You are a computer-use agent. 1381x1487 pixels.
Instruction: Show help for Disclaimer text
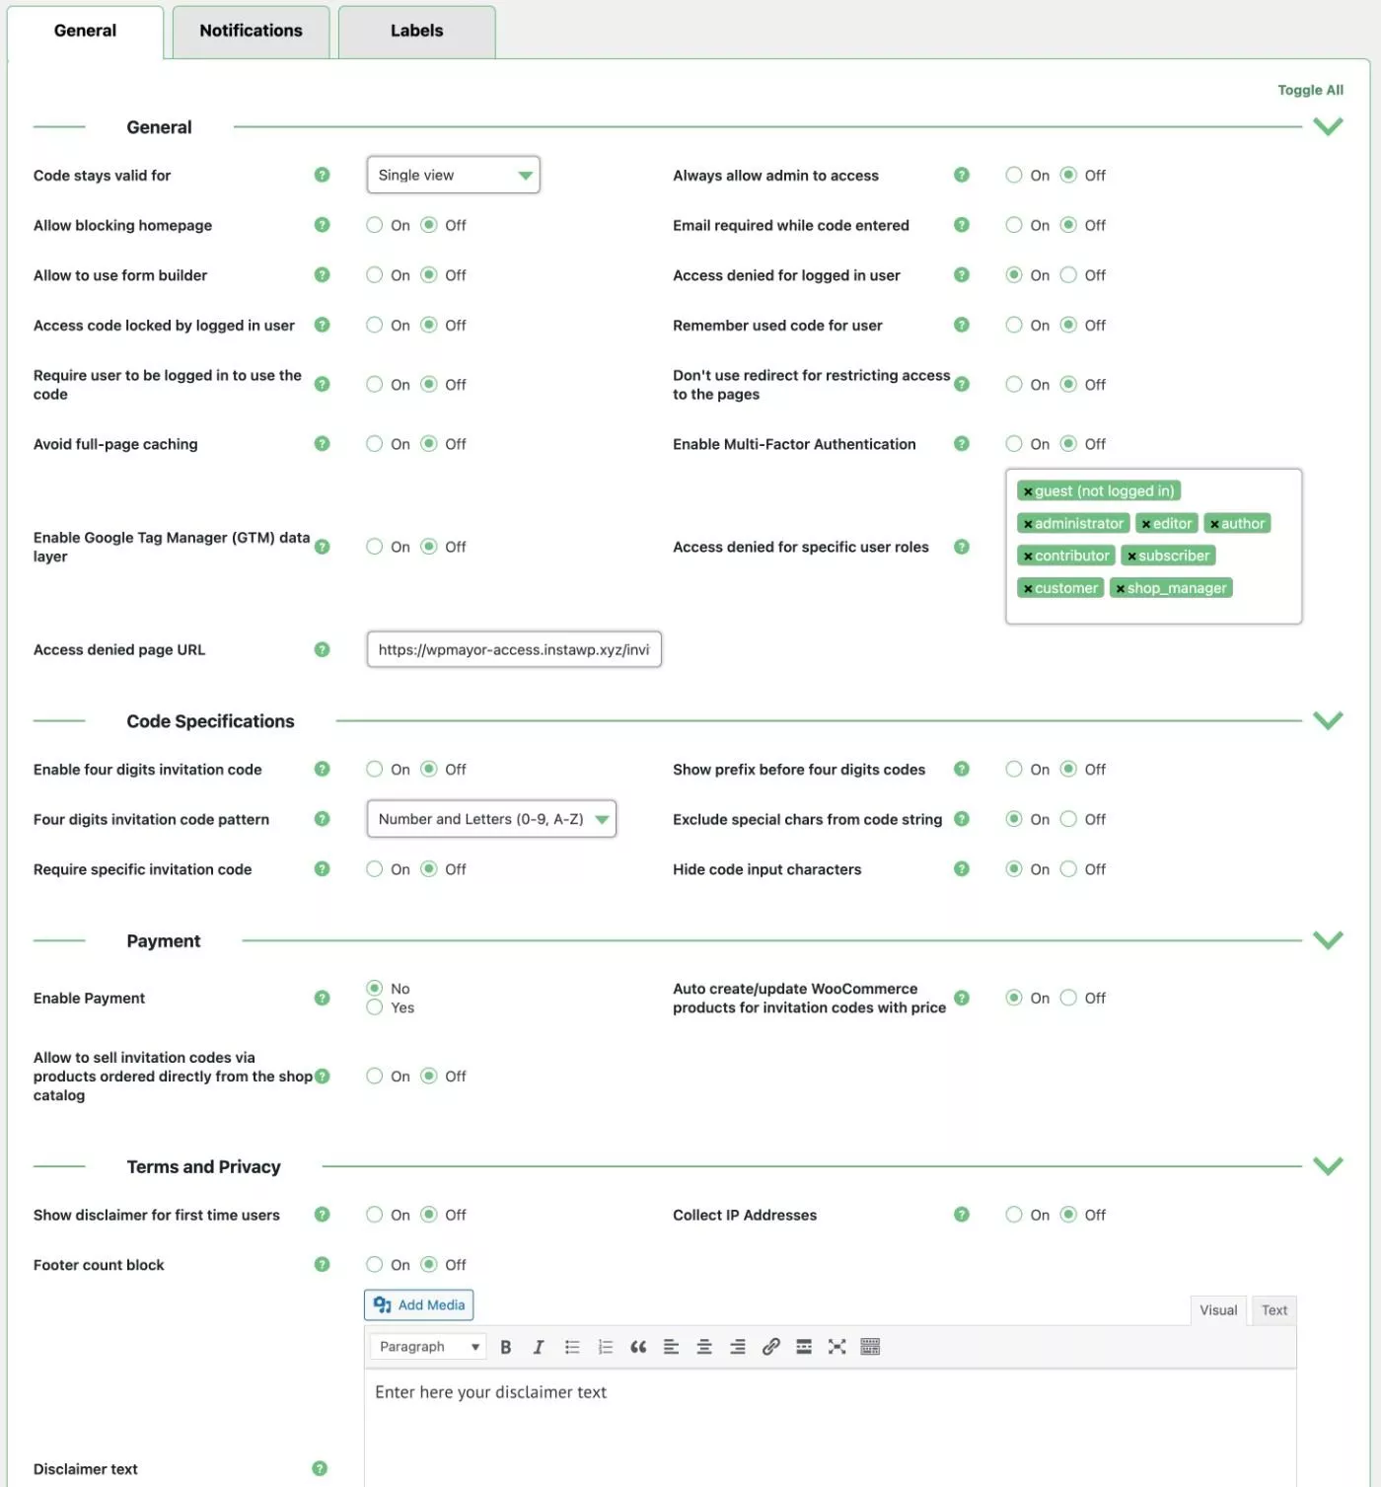point(320,1468)
